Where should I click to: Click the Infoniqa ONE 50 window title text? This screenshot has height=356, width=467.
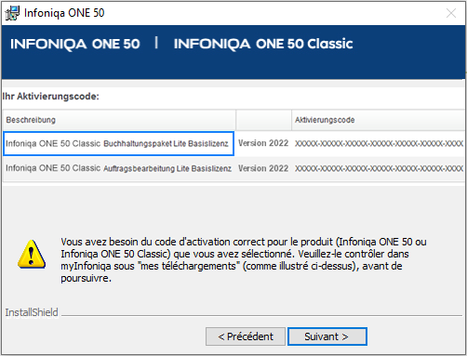pos(64,13)
